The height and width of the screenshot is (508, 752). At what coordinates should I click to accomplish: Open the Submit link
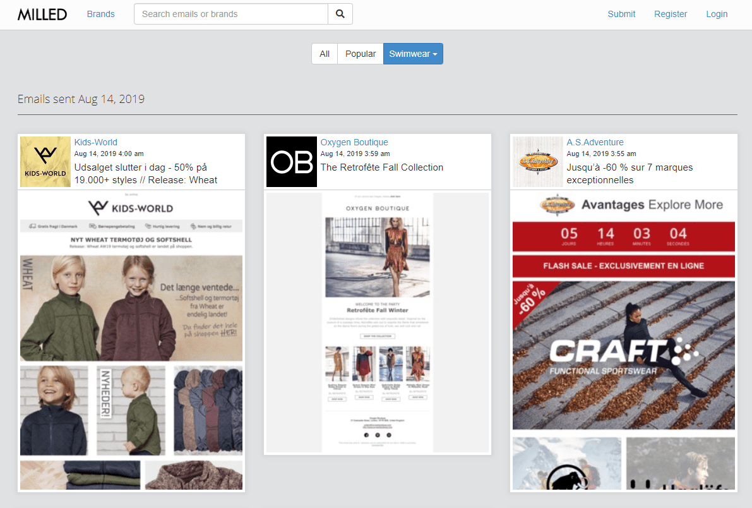click(x=621, y=14)
